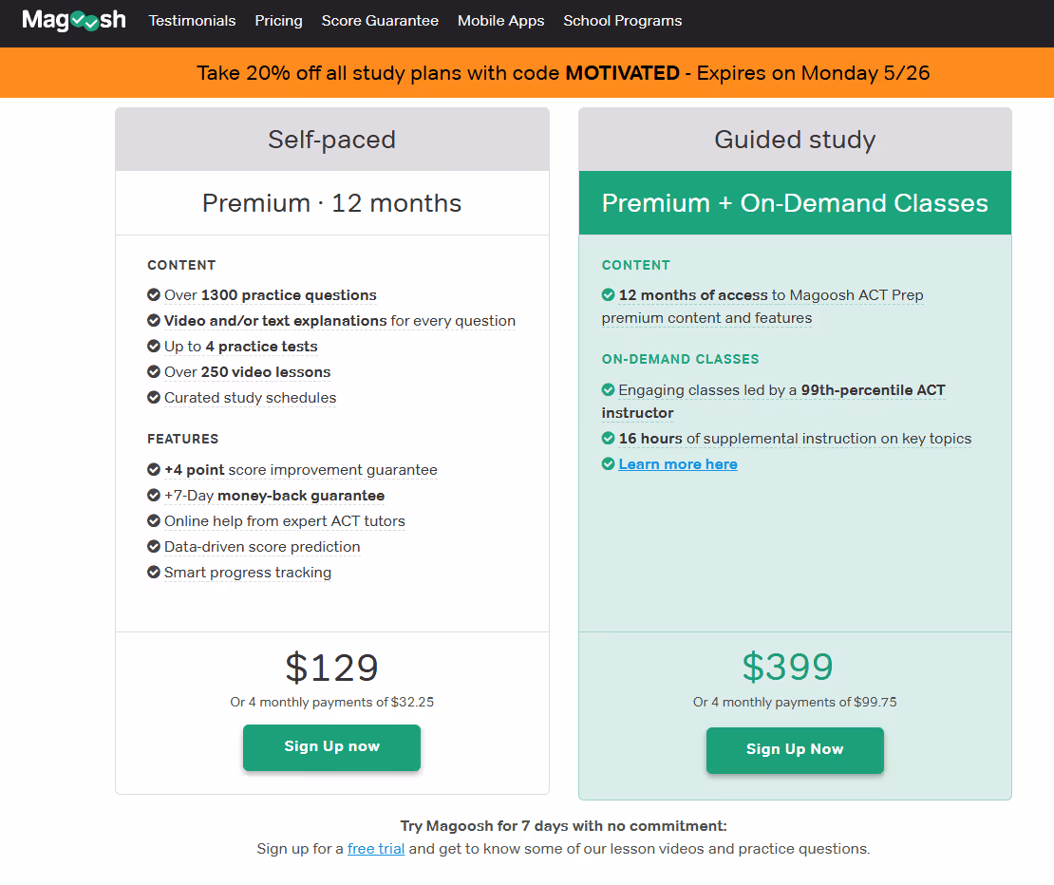1054x885 pixels.
Task: Click checkmark icon beside money-back guarantee
Action: 154,496
